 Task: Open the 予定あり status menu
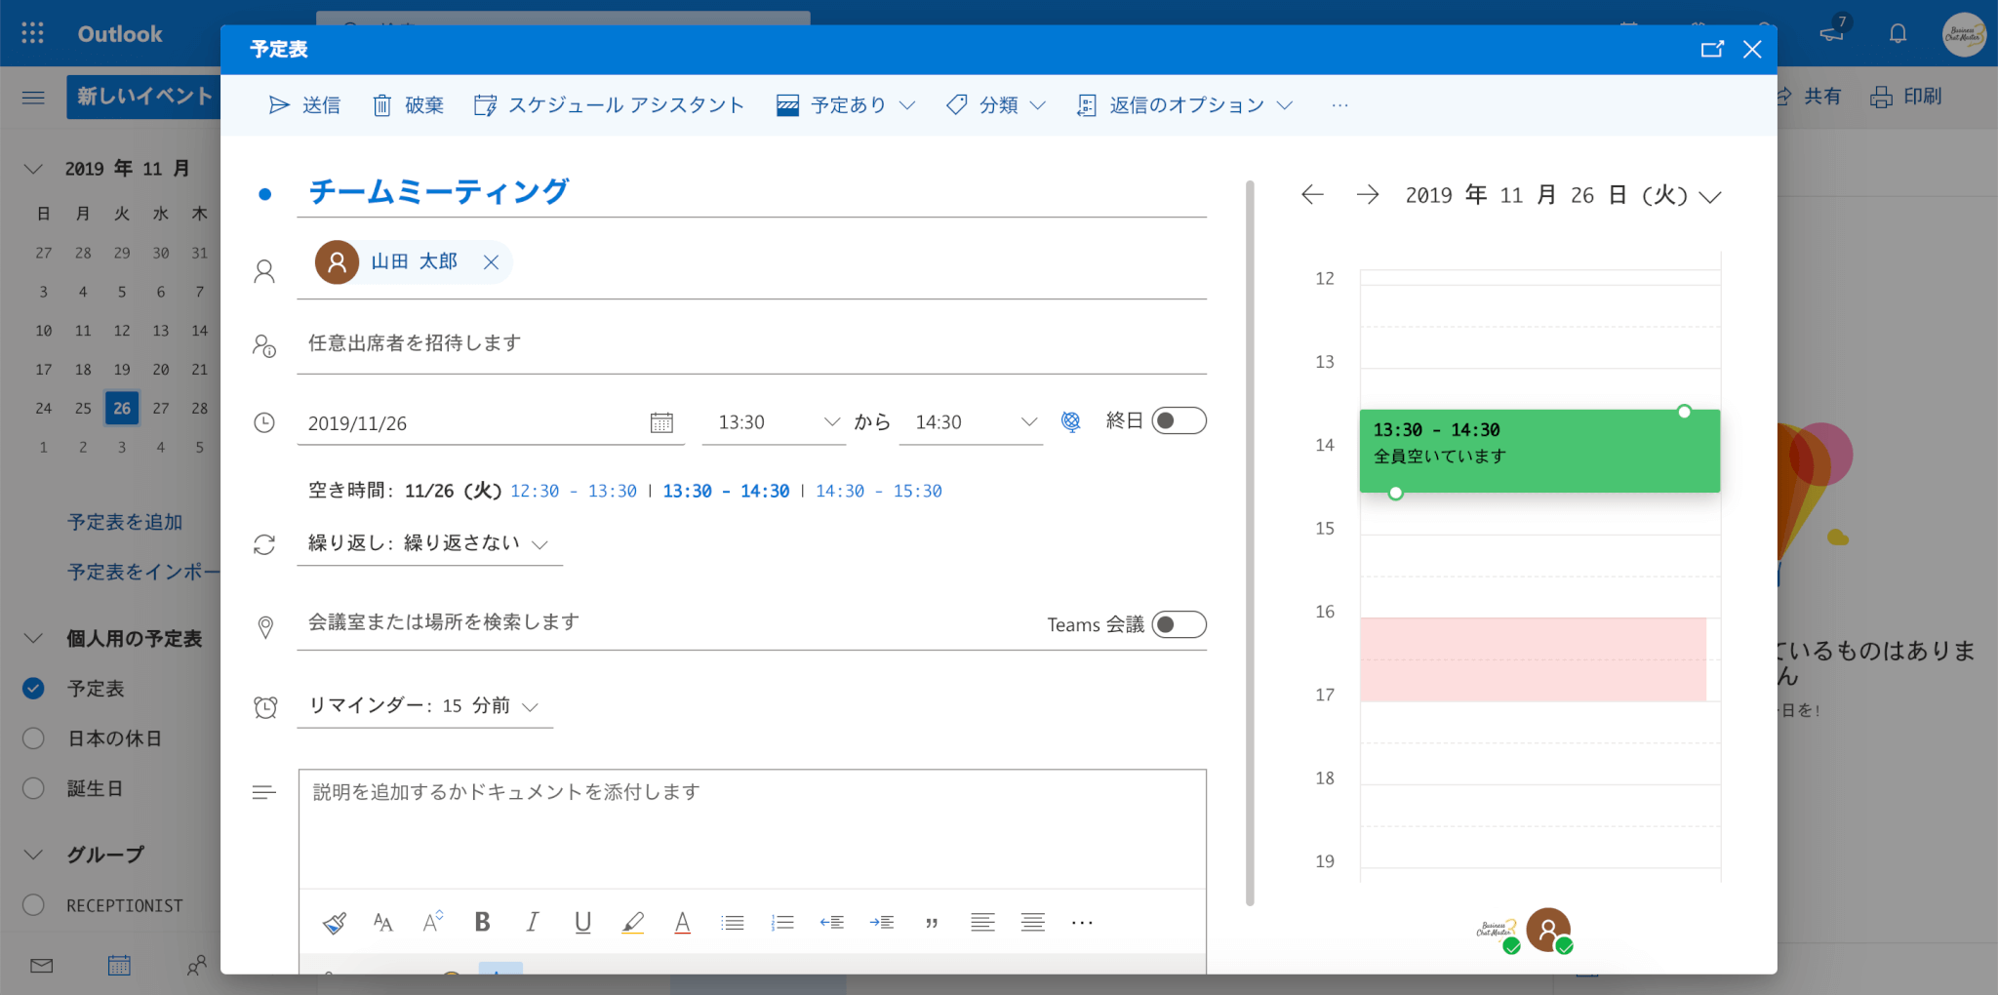(847, 105)
